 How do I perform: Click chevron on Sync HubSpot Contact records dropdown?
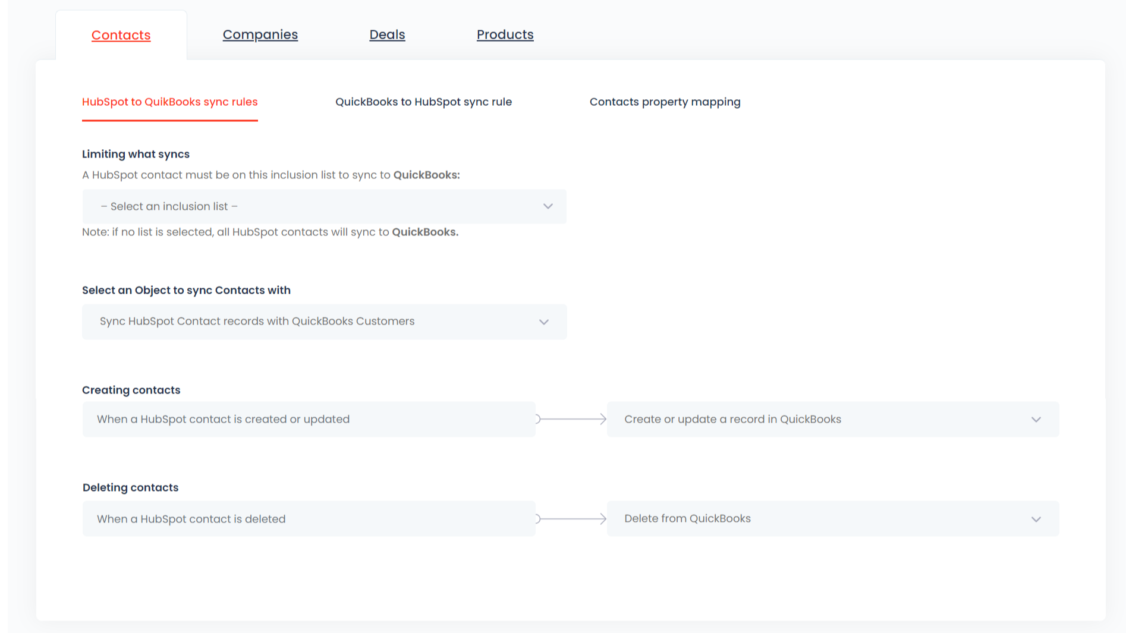click(x=544, y=322)
